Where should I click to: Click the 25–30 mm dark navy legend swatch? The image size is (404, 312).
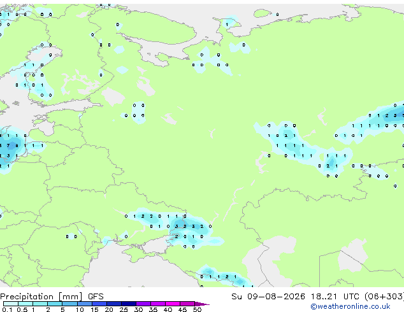[x=129, y=304]
